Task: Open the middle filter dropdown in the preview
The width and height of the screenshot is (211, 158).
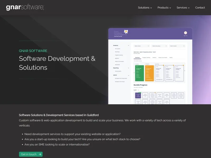Action: tap(160, 46)
